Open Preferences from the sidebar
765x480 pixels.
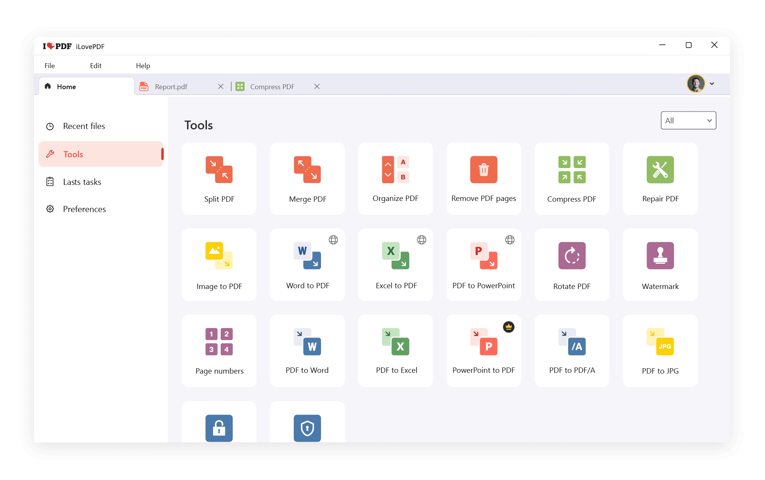tap(84, 209)
